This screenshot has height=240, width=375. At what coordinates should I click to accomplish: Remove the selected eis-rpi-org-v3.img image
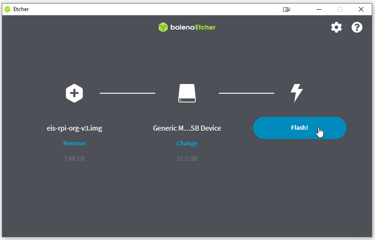point(74,144)
